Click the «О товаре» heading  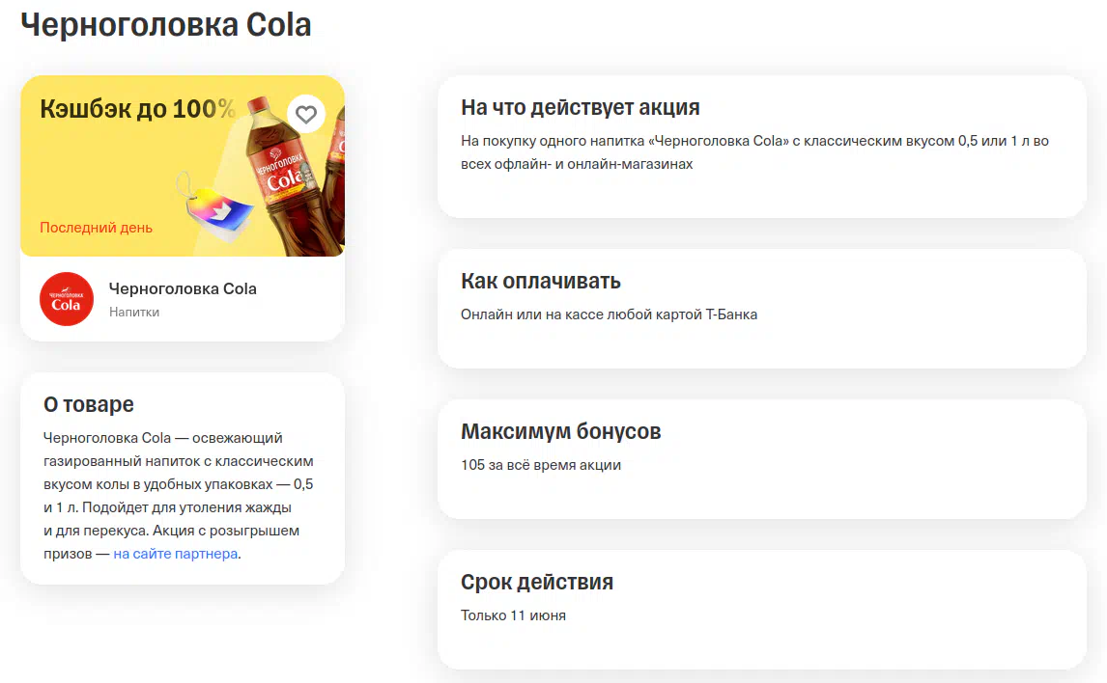pos(89,404)
